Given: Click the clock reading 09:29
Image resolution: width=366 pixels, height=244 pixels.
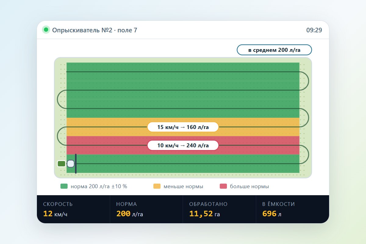Looking at the screenshot, I should [x=314, y=30].
